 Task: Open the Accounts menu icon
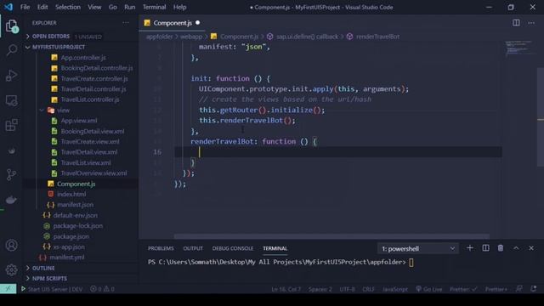coord(11,246)
